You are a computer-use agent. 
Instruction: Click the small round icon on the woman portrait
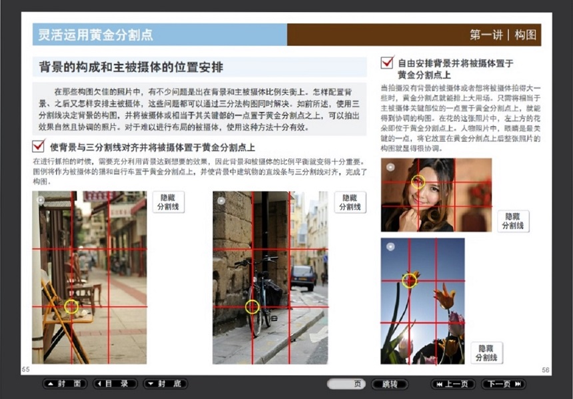(390, 167)
